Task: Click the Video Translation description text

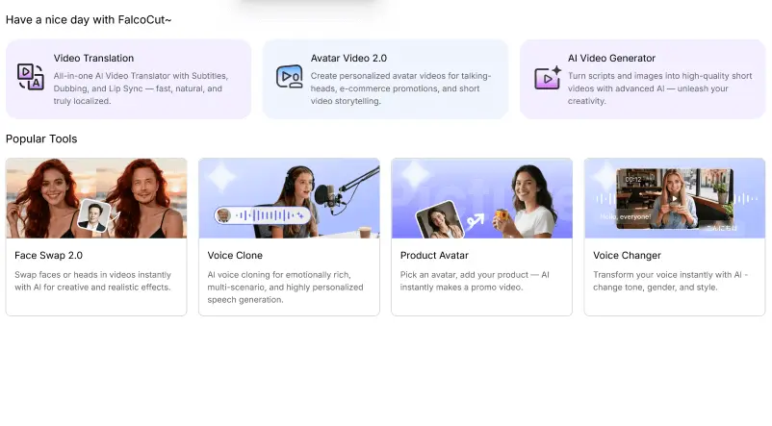Action: click(141, 88)
